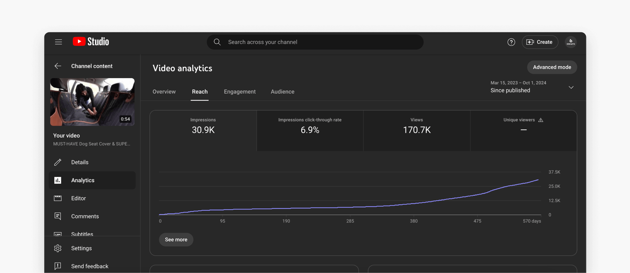Go back using Channel content arrow
The height and width of the screenshot is (273, 630).
click(x=58, y=66)
